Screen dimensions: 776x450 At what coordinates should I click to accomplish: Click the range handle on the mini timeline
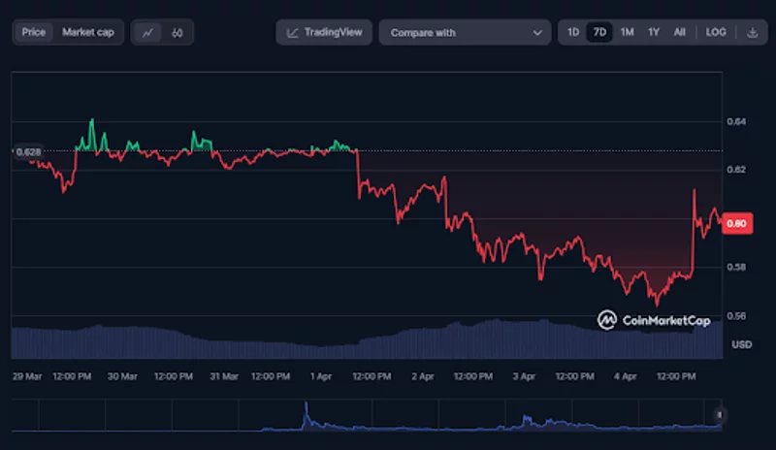[x=720, y=414]
